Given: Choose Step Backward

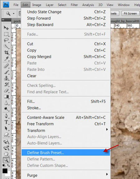Looking at the screenshot, I should coord(66,25).
